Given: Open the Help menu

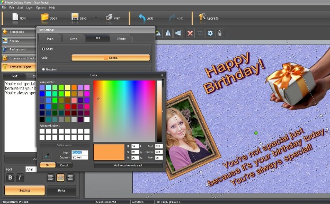Looking at the screenshot, I should tap(52, 8).
